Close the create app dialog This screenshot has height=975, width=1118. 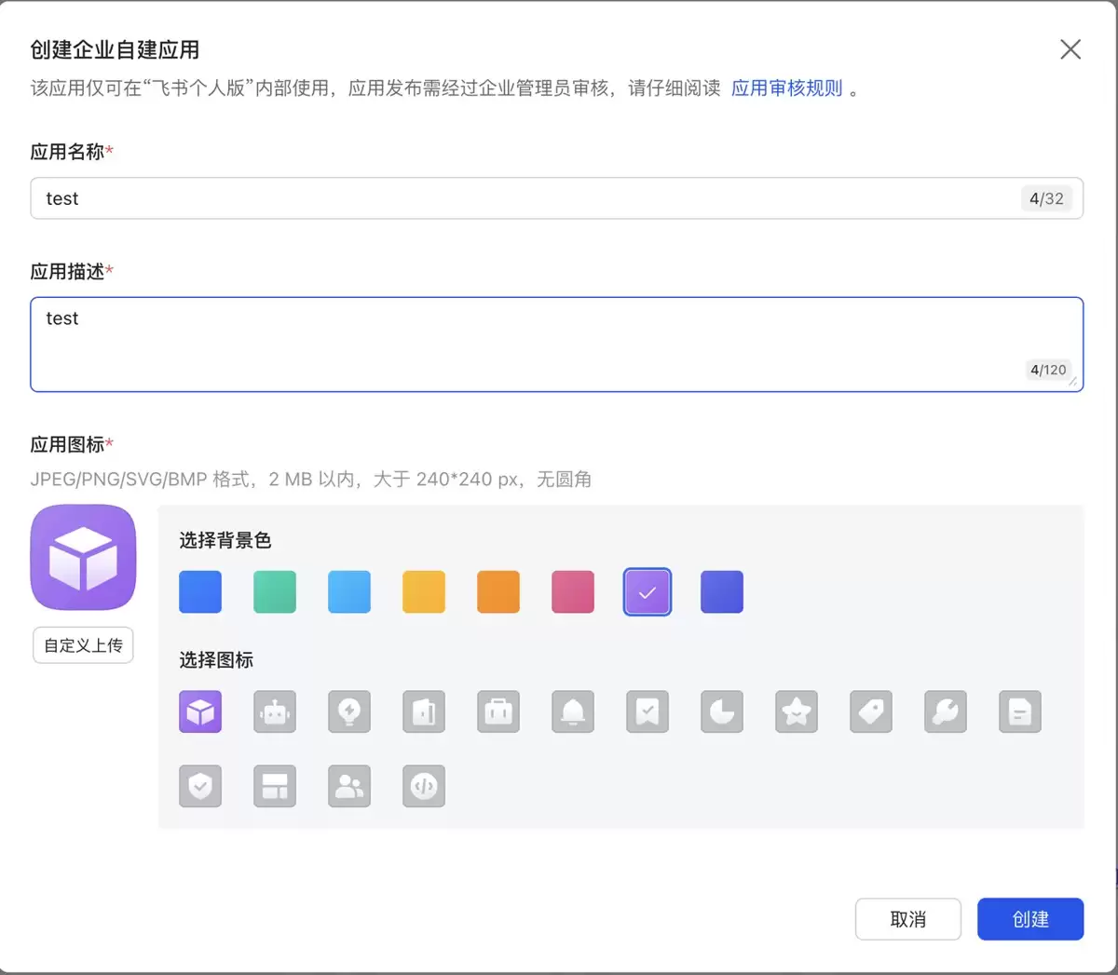(1070, 49)
